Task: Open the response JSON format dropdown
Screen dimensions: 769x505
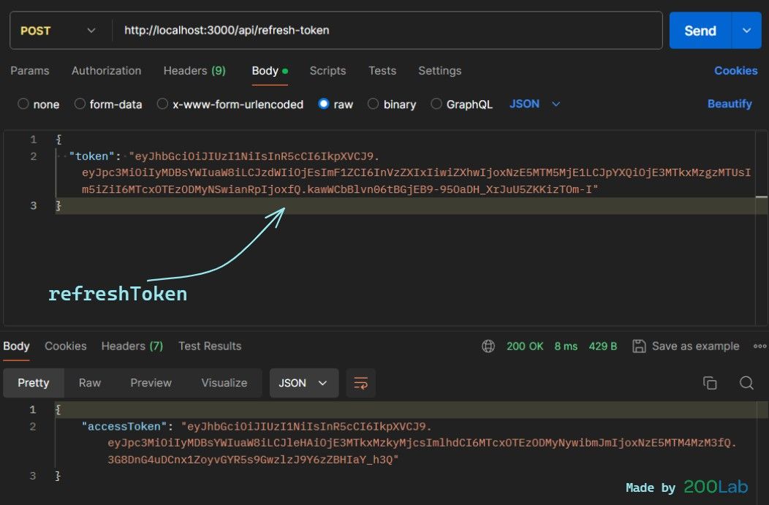Action: tap(303, 383)
